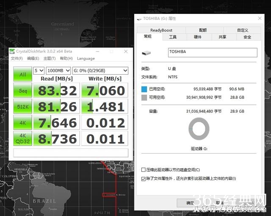Launch the 4K QD32 test
271x216 pixels.
point(22,138)
